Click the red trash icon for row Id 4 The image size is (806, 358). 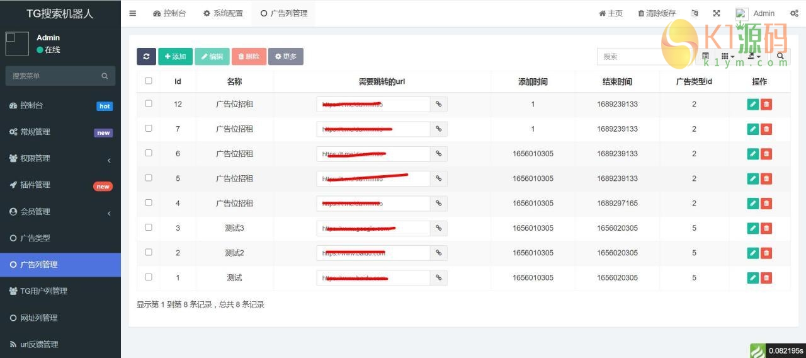pyautogui.click(x=766, y=203)
